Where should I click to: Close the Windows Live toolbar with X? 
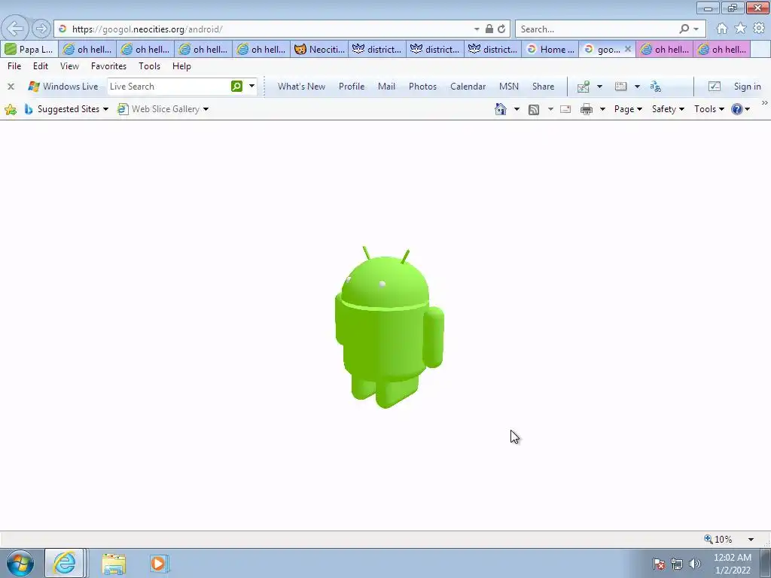click(x=11, y=87)
